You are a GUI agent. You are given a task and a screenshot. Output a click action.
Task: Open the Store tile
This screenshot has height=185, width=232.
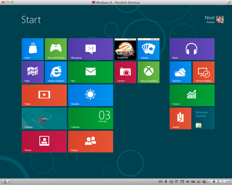pos(32,49)
